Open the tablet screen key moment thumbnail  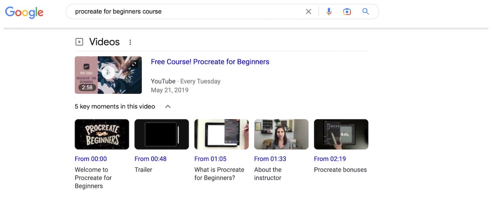tap(221, 134)
